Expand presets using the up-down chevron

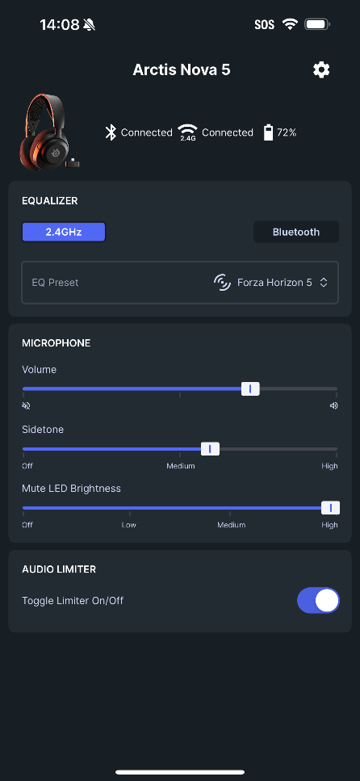click(324, 283)
